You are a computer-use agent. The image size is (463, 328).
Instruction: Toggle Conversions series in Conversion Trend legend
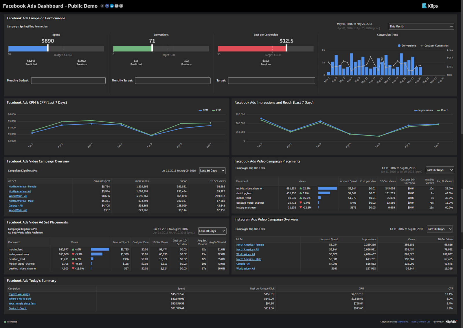tap(407, 46)
